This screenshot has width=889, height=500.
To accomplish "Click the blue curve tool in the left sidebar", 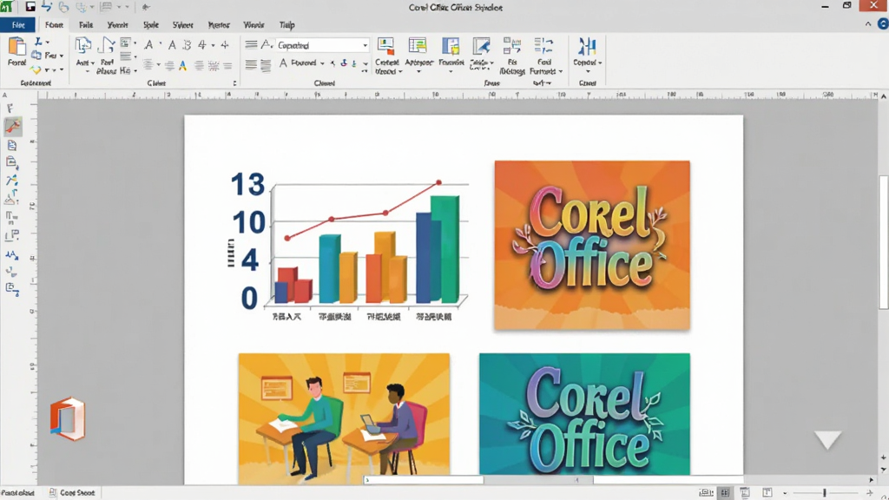I will [11, 181].
